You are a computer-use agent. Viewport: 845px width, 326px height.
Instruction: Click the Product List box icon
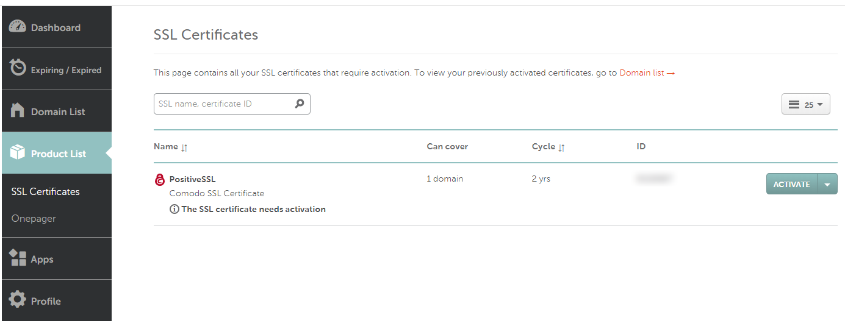coord(18,152)
